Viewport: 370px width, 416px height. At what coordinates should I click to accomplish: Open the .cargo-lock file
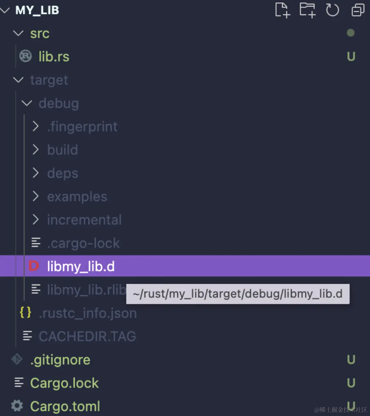point(83,243)
